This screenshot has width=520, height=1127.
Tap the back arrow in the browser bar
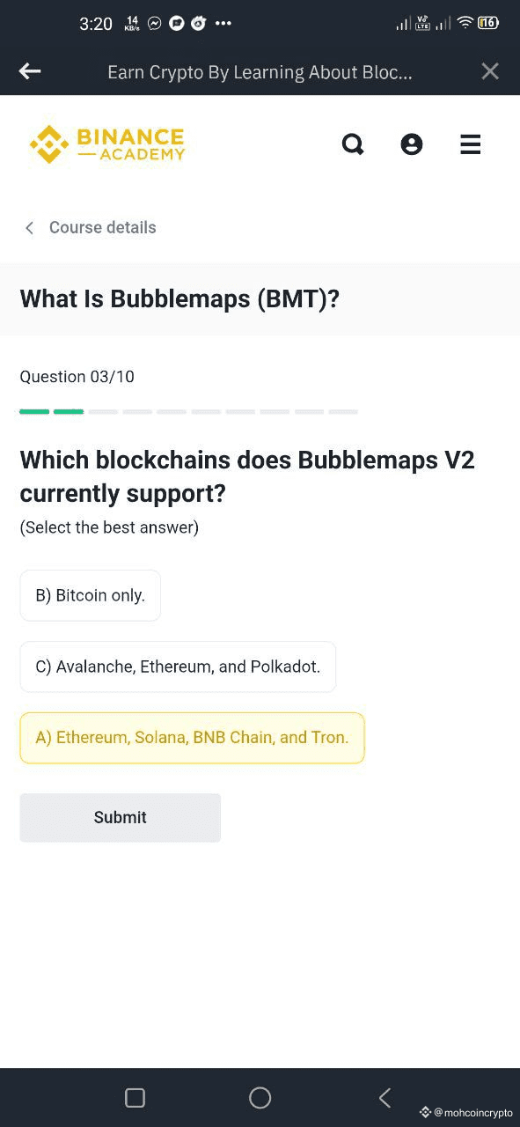click(30, 71)
